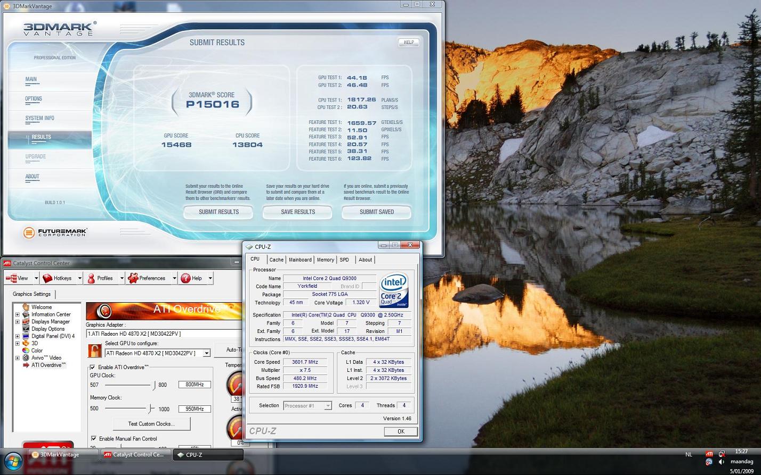This screenshot has width=761, height=475.
Task: Click the Save Results button
Action: [x=297, y=212]
